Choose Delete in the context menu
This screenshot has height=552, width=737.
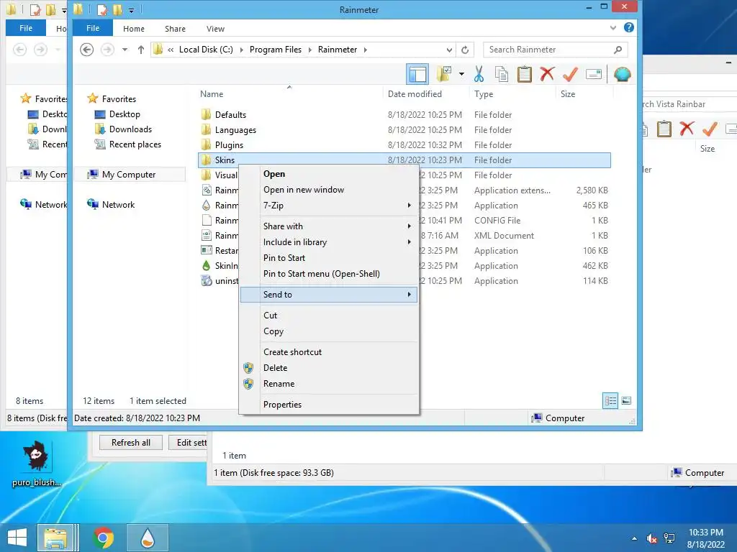pyautogui.click(x=328, y=368)
